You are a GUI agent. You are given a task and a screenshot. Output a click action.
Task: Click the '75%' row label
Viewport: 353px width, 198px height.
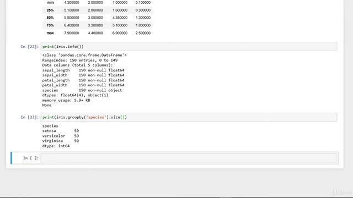50,25
